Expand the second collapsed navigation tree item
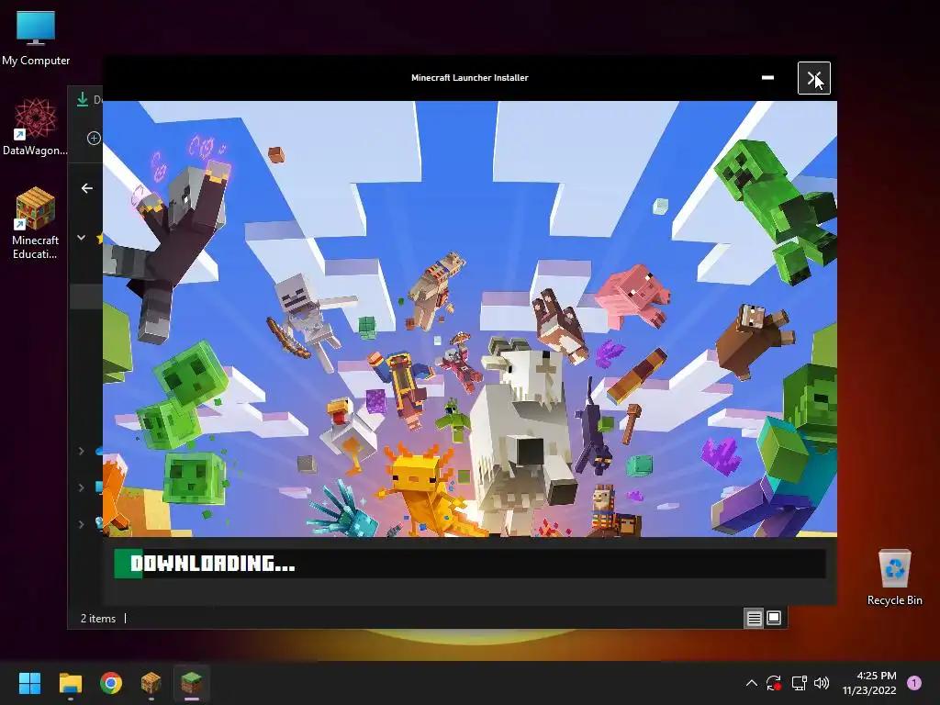 (x=82, y=487)
